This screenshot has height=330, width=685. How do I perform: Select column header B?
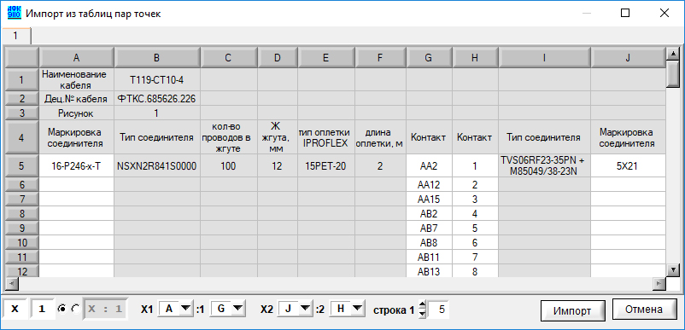coord(157,57)
